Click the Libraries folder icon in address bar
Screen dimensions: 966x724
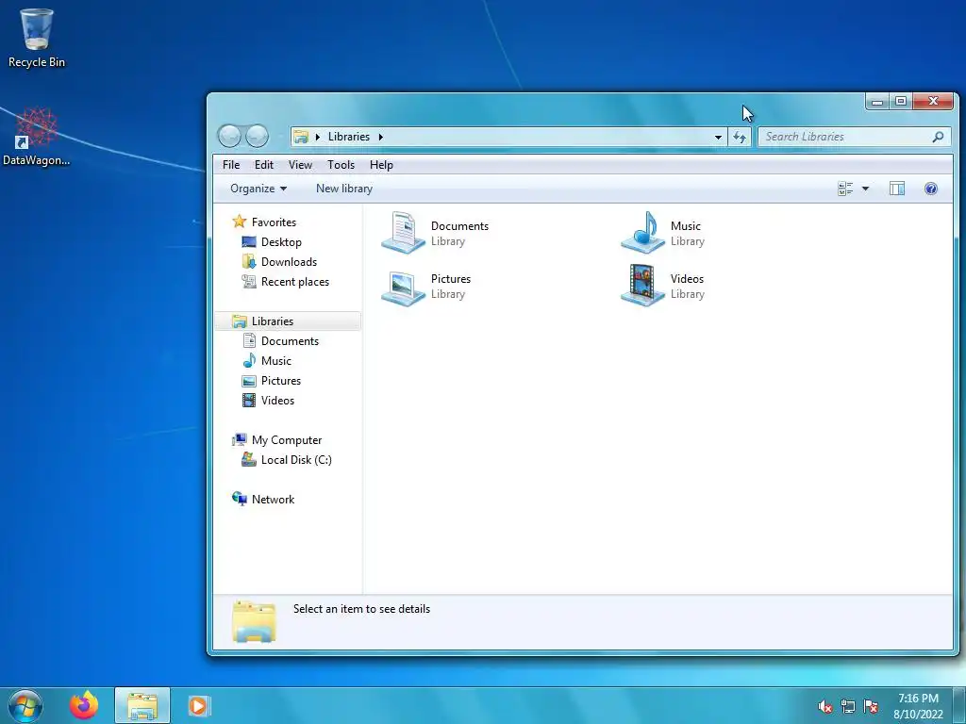tap(301, 137)
